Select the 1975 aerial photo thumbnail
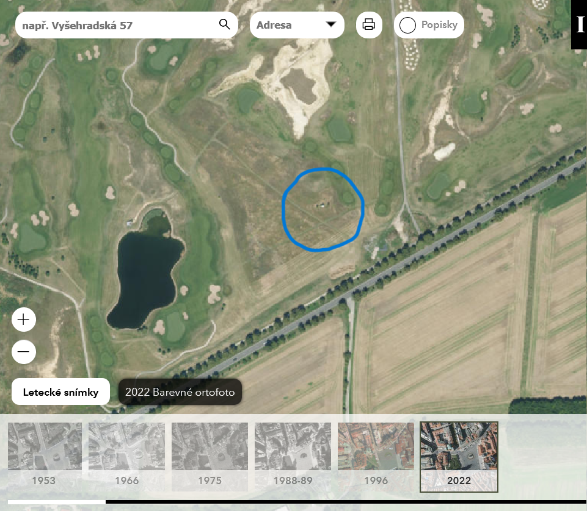This screenshot has height=511, width=587. click(210, 456)
